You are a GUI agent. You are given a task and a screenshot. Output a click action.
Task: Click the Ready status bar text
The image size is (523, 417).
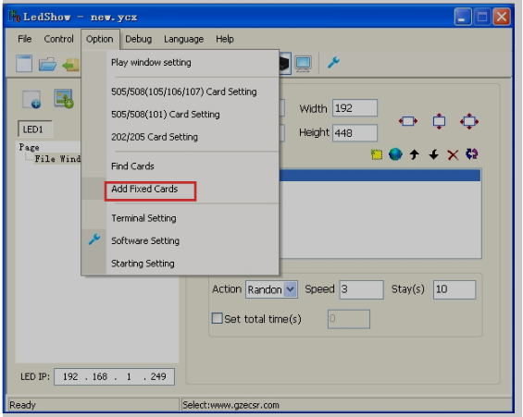[23, 405]
